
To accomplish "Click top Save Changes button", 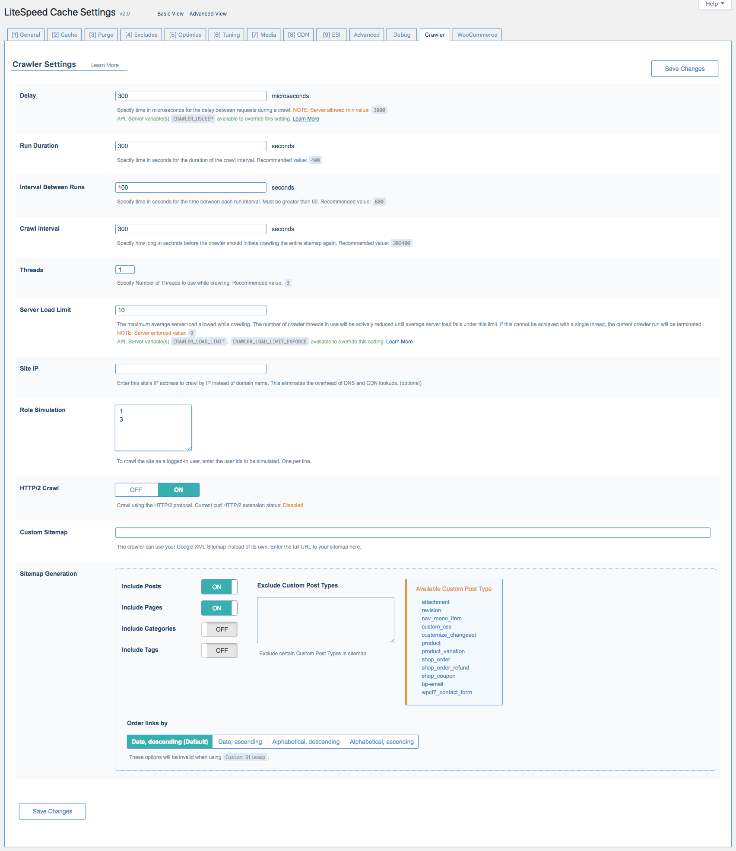I will pos(684,69).
